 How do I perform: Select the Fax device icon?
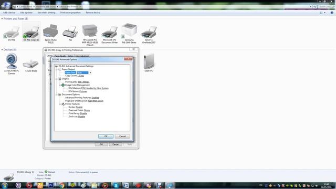tap(70, 34)
